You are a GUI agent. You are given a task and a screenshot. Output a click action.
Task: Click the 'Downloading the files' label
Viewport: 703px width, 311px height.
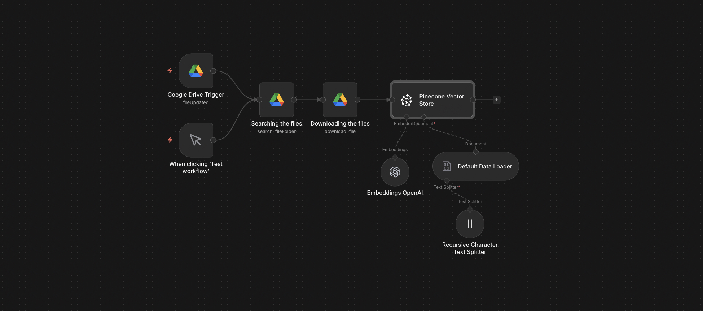click(x=340, y=123)
